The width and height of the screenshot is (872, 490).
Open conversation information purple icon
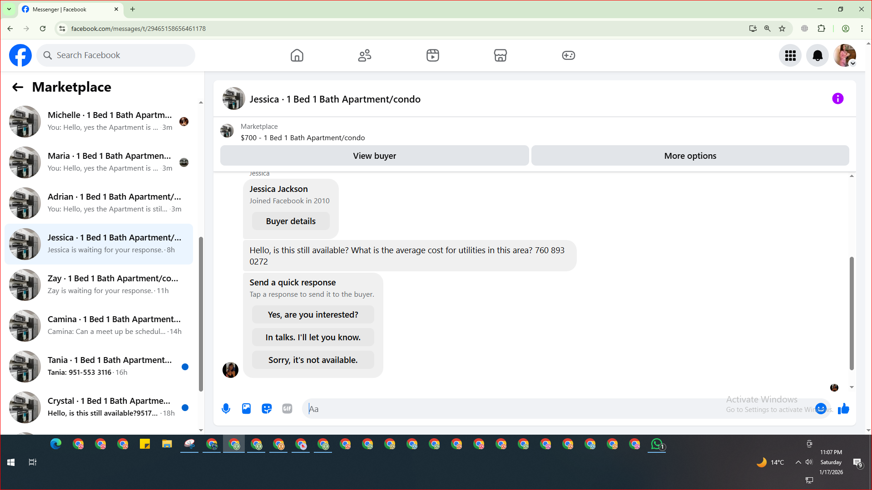coord(837,98)
